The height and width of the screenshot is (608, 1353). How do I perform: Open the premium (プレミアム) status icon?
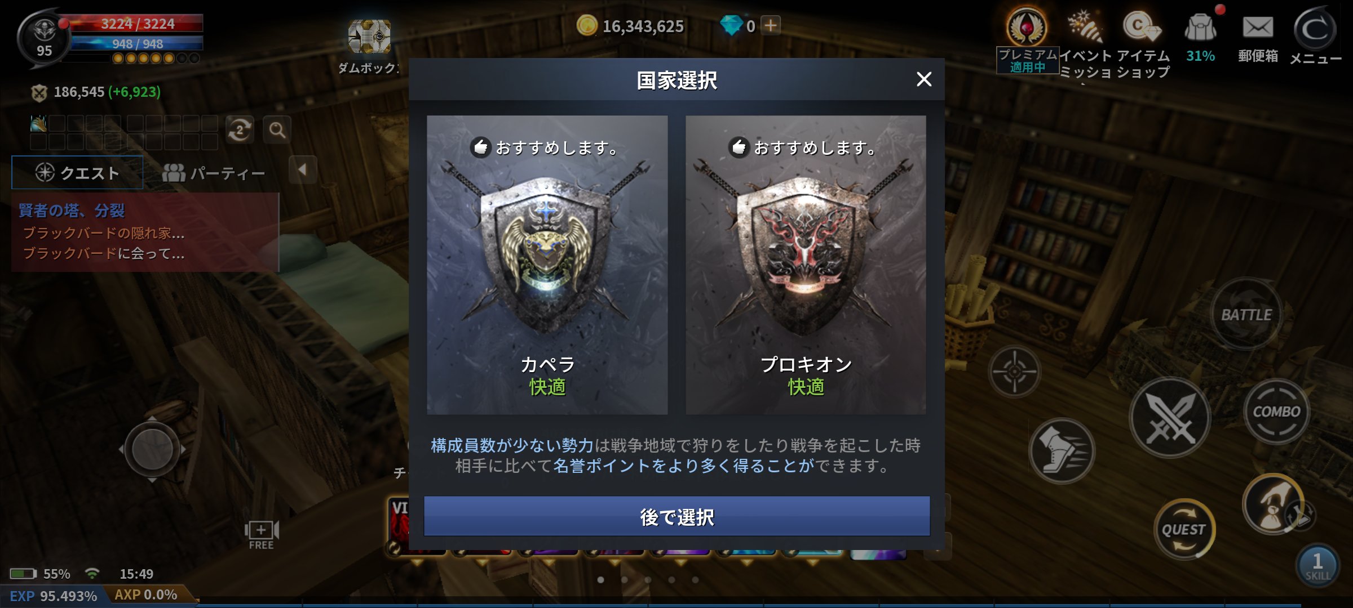coord(1027,41)
